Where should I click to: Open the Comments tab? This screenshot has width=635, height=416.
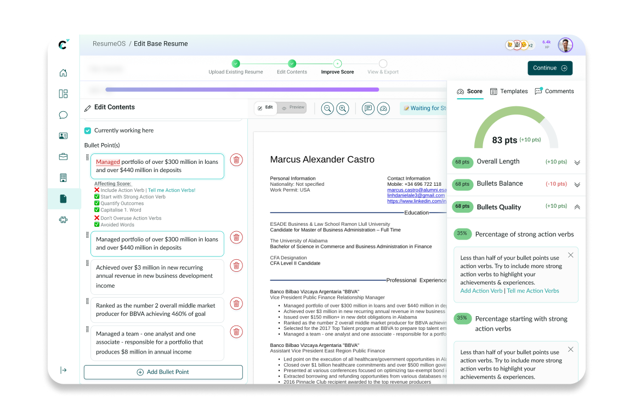coord(554,92)
